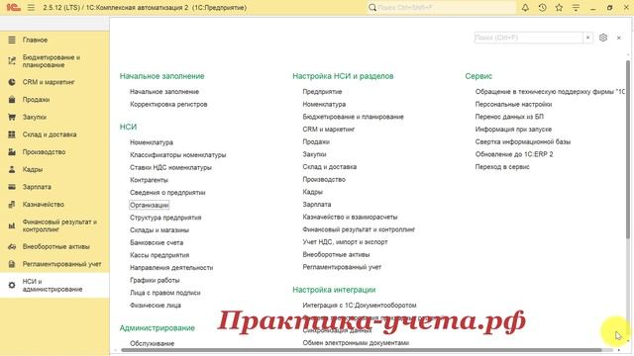The height and width of the screenshot is (356, 634).
Task: Click the Регламентированный учет icon
Action: (12, 264)
